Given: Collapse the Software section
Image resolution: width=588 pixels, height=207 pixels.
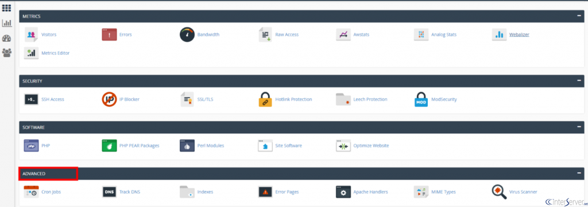Looking at the screenshot, I should click(x=579, y=127).
